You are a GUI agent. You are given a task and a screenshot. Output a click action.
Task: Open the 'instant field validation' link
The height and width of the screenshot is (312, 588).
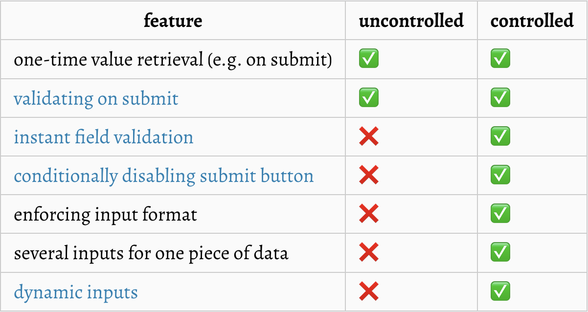click(x=103, y=137)
